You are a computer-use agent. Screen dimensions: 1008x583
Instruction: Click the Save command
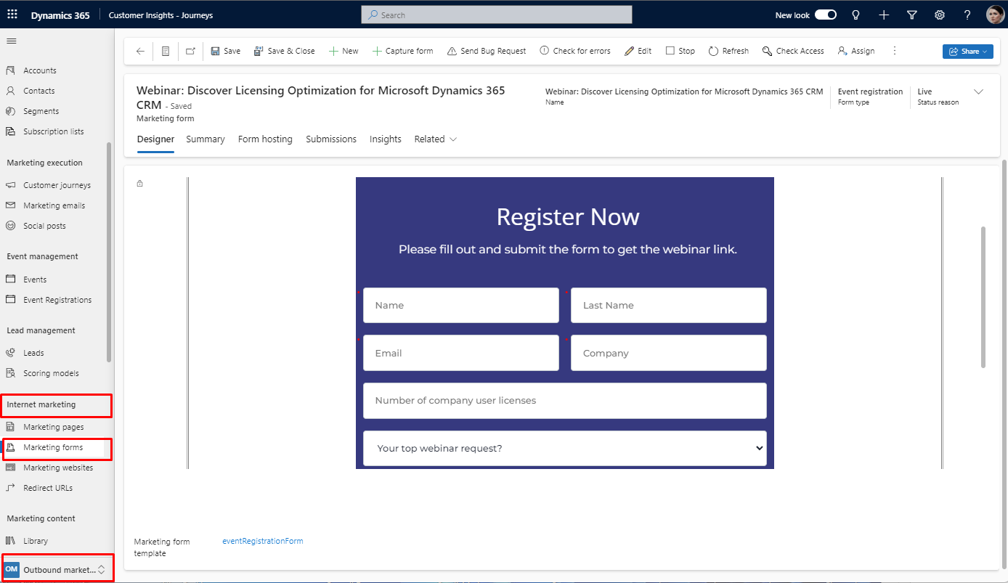226,51
